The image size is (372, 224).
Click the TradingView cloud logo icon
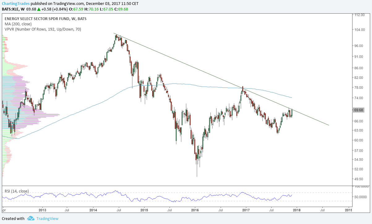point(30,218)
